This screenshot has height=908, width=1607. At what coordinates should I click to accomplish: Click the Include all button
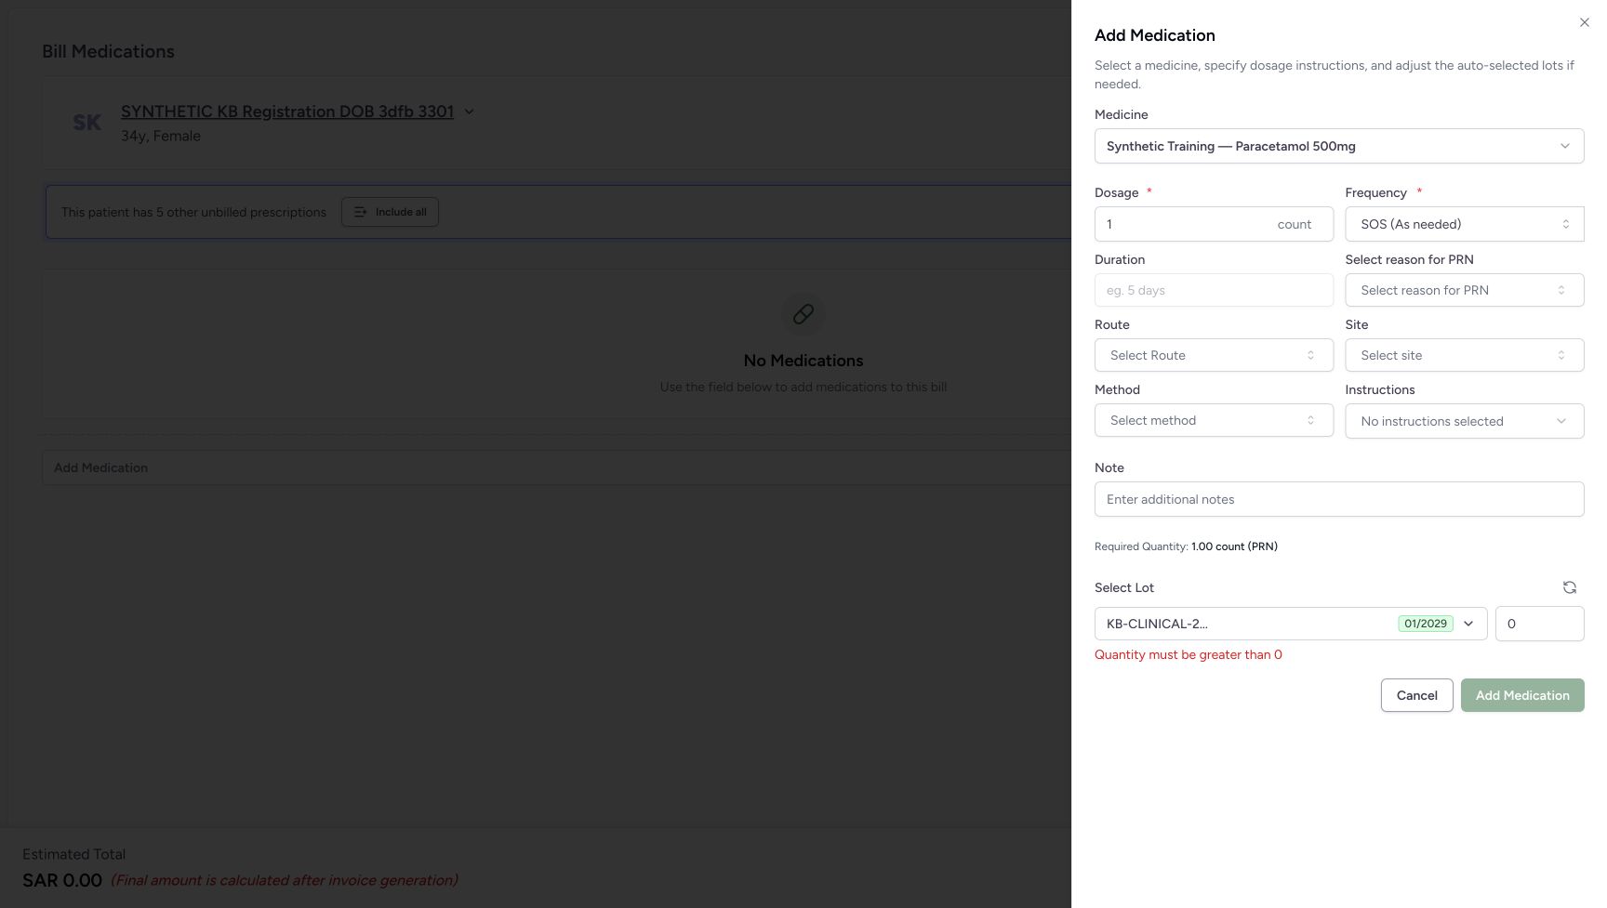click(390, 212)
